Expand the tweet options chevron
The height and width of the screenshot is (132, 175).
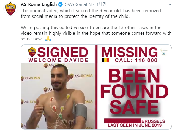pos(170,4)
